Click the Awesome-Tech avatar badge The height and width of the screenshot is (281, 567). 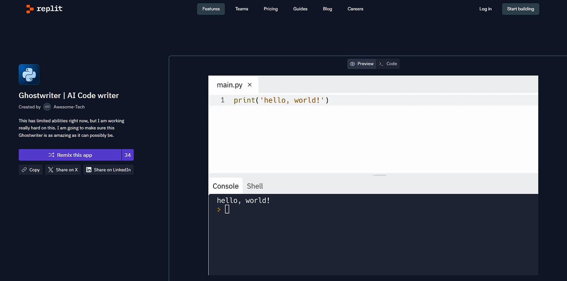pyautogui.click(x=47, y=107)
